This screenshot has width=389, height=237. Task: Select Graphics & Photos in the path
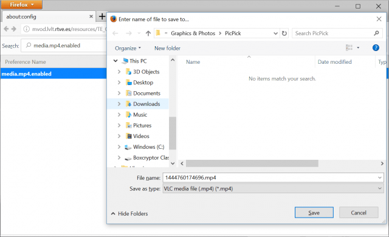pyautogui.click(x=193, y=33)
